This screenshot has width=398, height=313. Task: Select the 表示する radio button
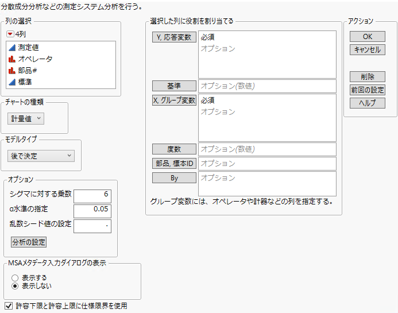[x=15, y=278]
